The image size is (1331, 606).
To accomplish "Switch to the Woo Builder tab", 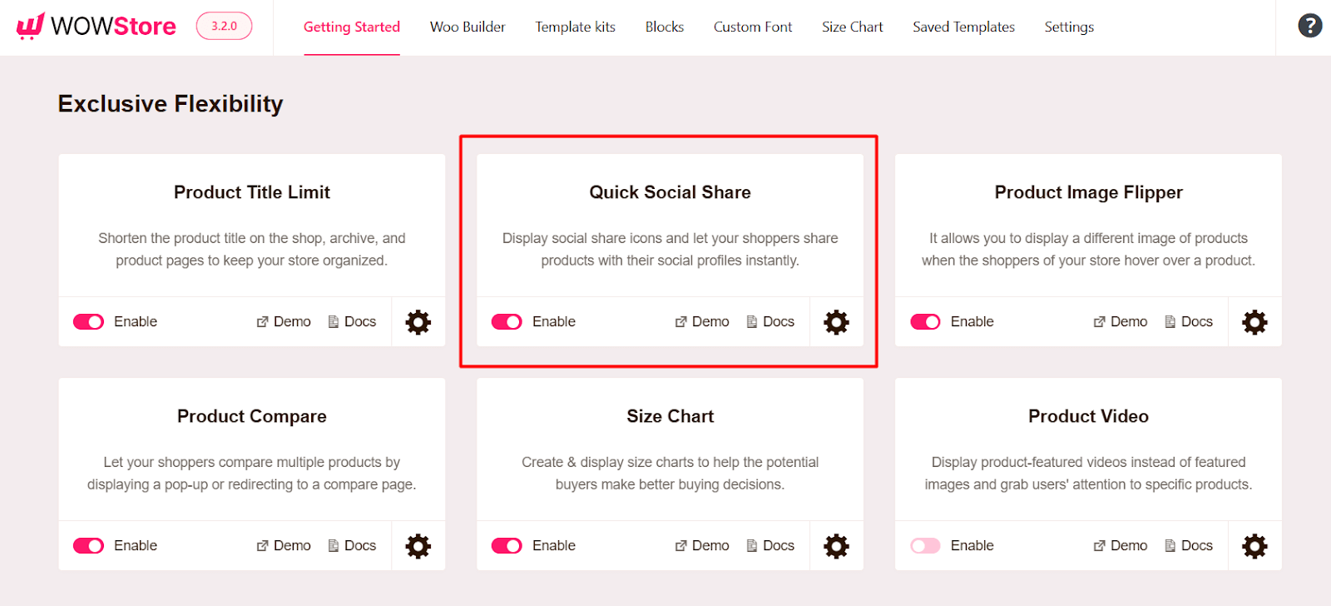I will point(468,27).
